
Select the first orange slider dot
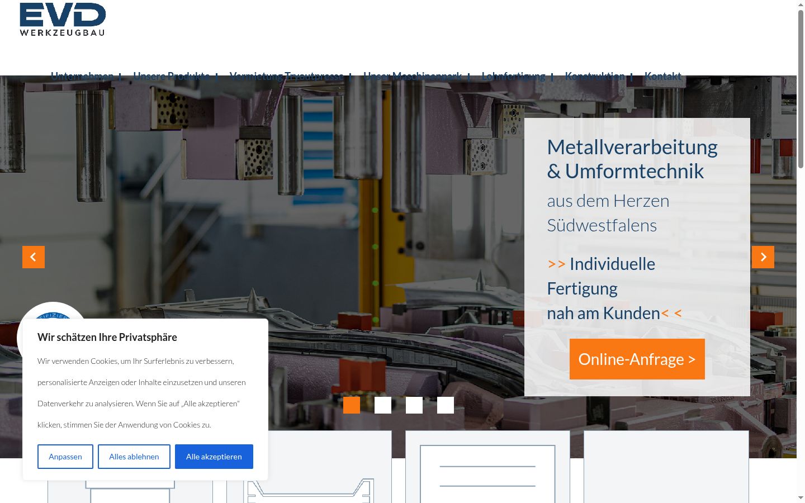pos(352,405)
